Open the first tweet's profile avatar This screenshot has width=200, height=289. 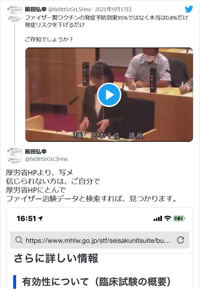click(x=15, y=13)
